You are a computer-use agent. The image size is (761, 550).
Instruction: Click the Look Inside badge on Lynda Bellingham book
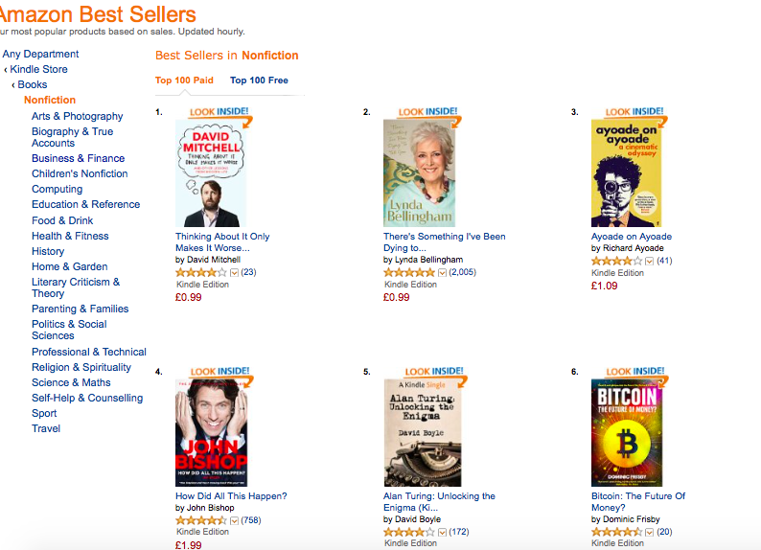[x=427, y=112]
